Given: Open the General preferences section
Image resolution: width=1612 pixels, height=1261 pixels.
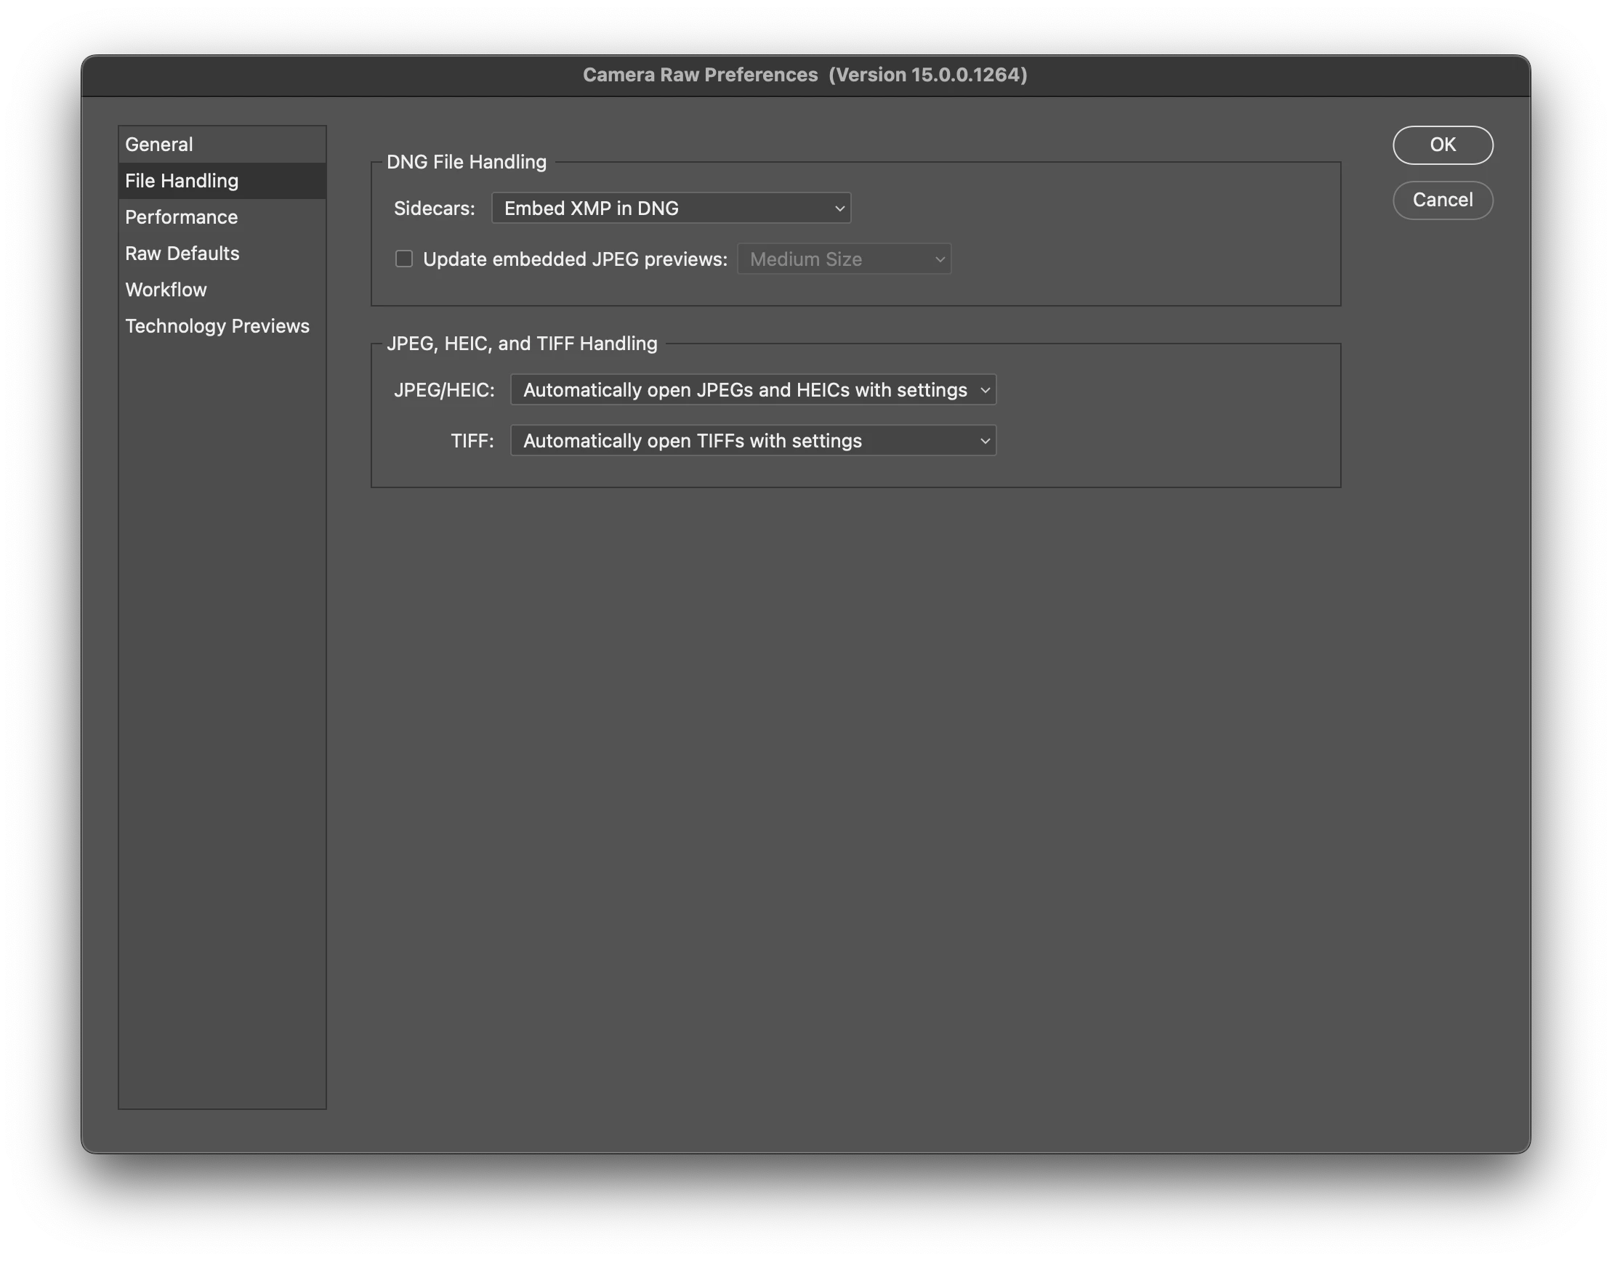Looking at the screenshot, I should [159, 145].
